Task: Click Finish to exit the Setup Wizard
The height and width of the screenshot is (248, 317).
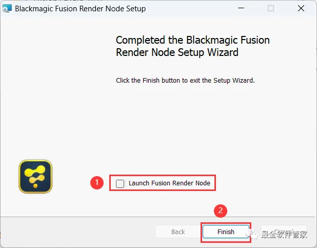Action: pyautogui.click(x=226, y=232)
